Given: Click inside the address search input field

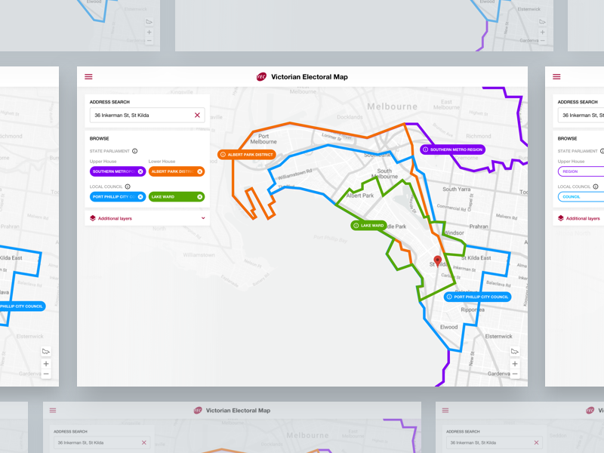Looking at the screenshot, I should 136,115.
